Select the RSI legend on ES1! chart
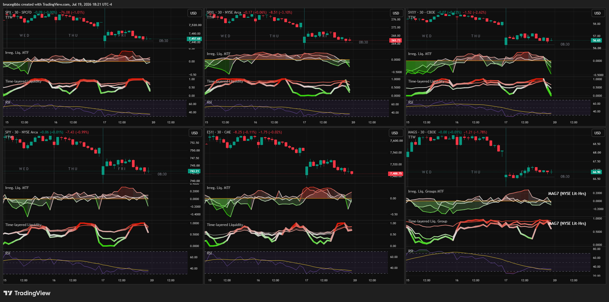Viewport: 609px width, 302px height. pyautogui.click(x=209, y=253)
